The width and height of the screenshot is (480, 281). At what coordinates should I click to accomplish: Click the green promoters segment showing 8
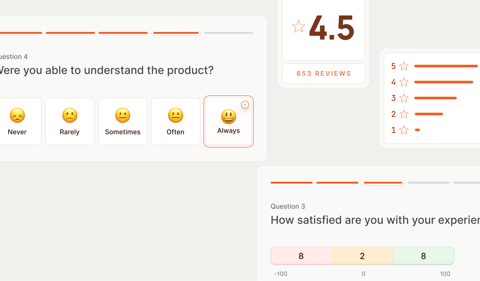click(423, 256)
